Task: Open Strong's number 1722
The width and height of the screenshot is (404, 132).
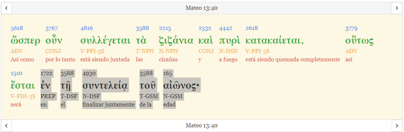Action: pyautogui.click(x=47, y=74)
